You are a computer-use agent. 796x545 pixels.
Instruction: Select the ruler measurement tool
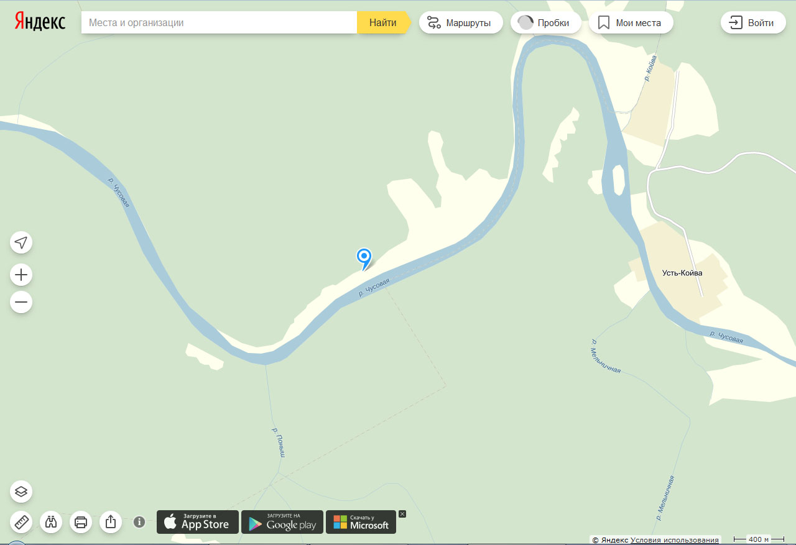coord(21,521)
